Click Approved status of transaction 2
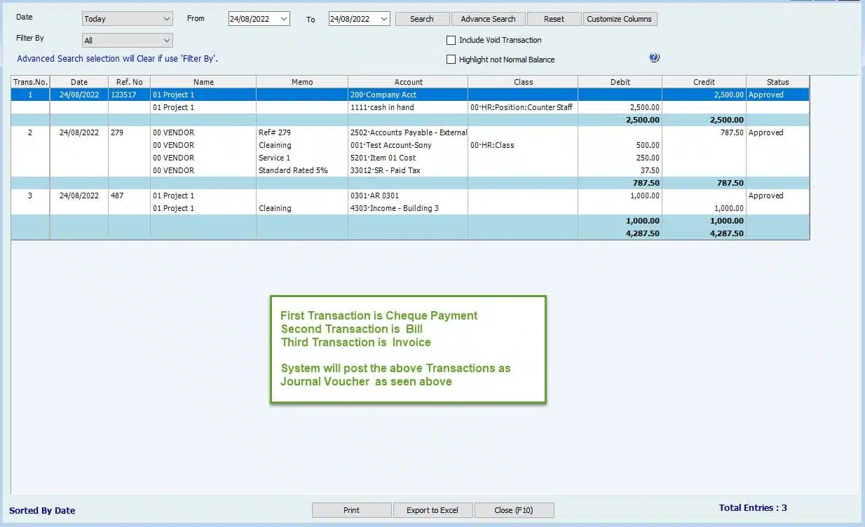Screen dimensions: 865x527 pyautogui.click(x=766, y=132)
